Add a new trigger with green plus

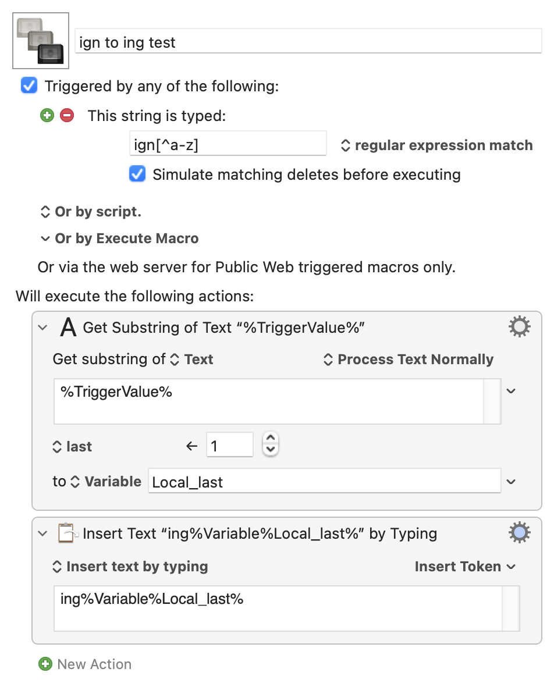47,115
